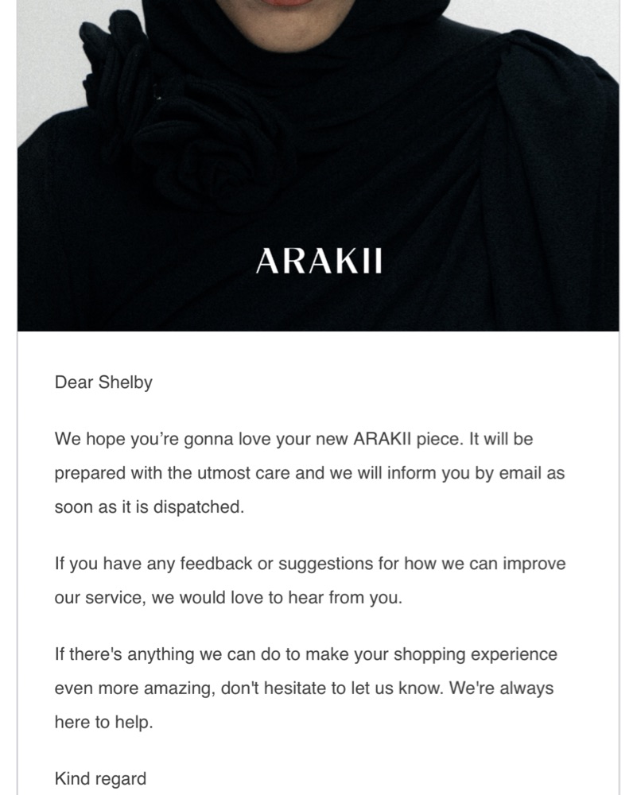The image size is (637, 795).
Task: Click "We hope you're gonna love" text
Action: [149, 438]
